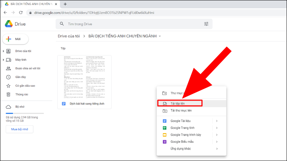Choose Google Trang trình bày item

pyautogui.click(x=192, y=135)
